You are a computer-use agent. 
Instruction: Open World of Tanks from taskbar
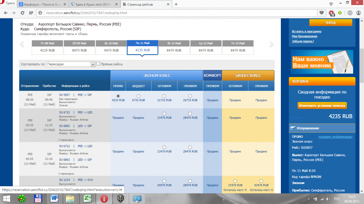[x=120, y=199]
